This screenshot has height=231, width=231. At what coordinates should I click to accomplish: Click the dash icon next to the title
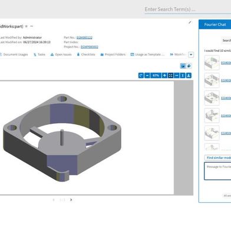32,26
